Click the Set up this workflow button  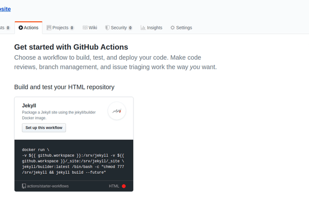44,128
